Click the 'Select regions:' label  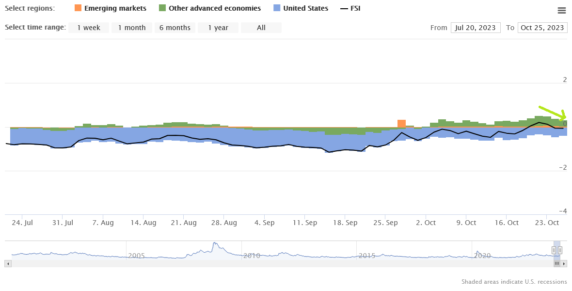(x=30, y=8)
